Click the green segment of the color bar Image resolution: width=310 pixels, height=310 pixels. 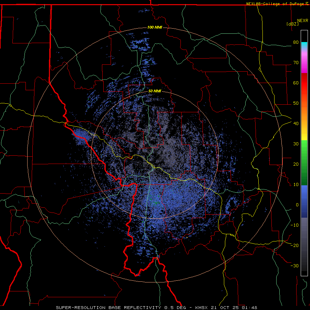[304, 163]
